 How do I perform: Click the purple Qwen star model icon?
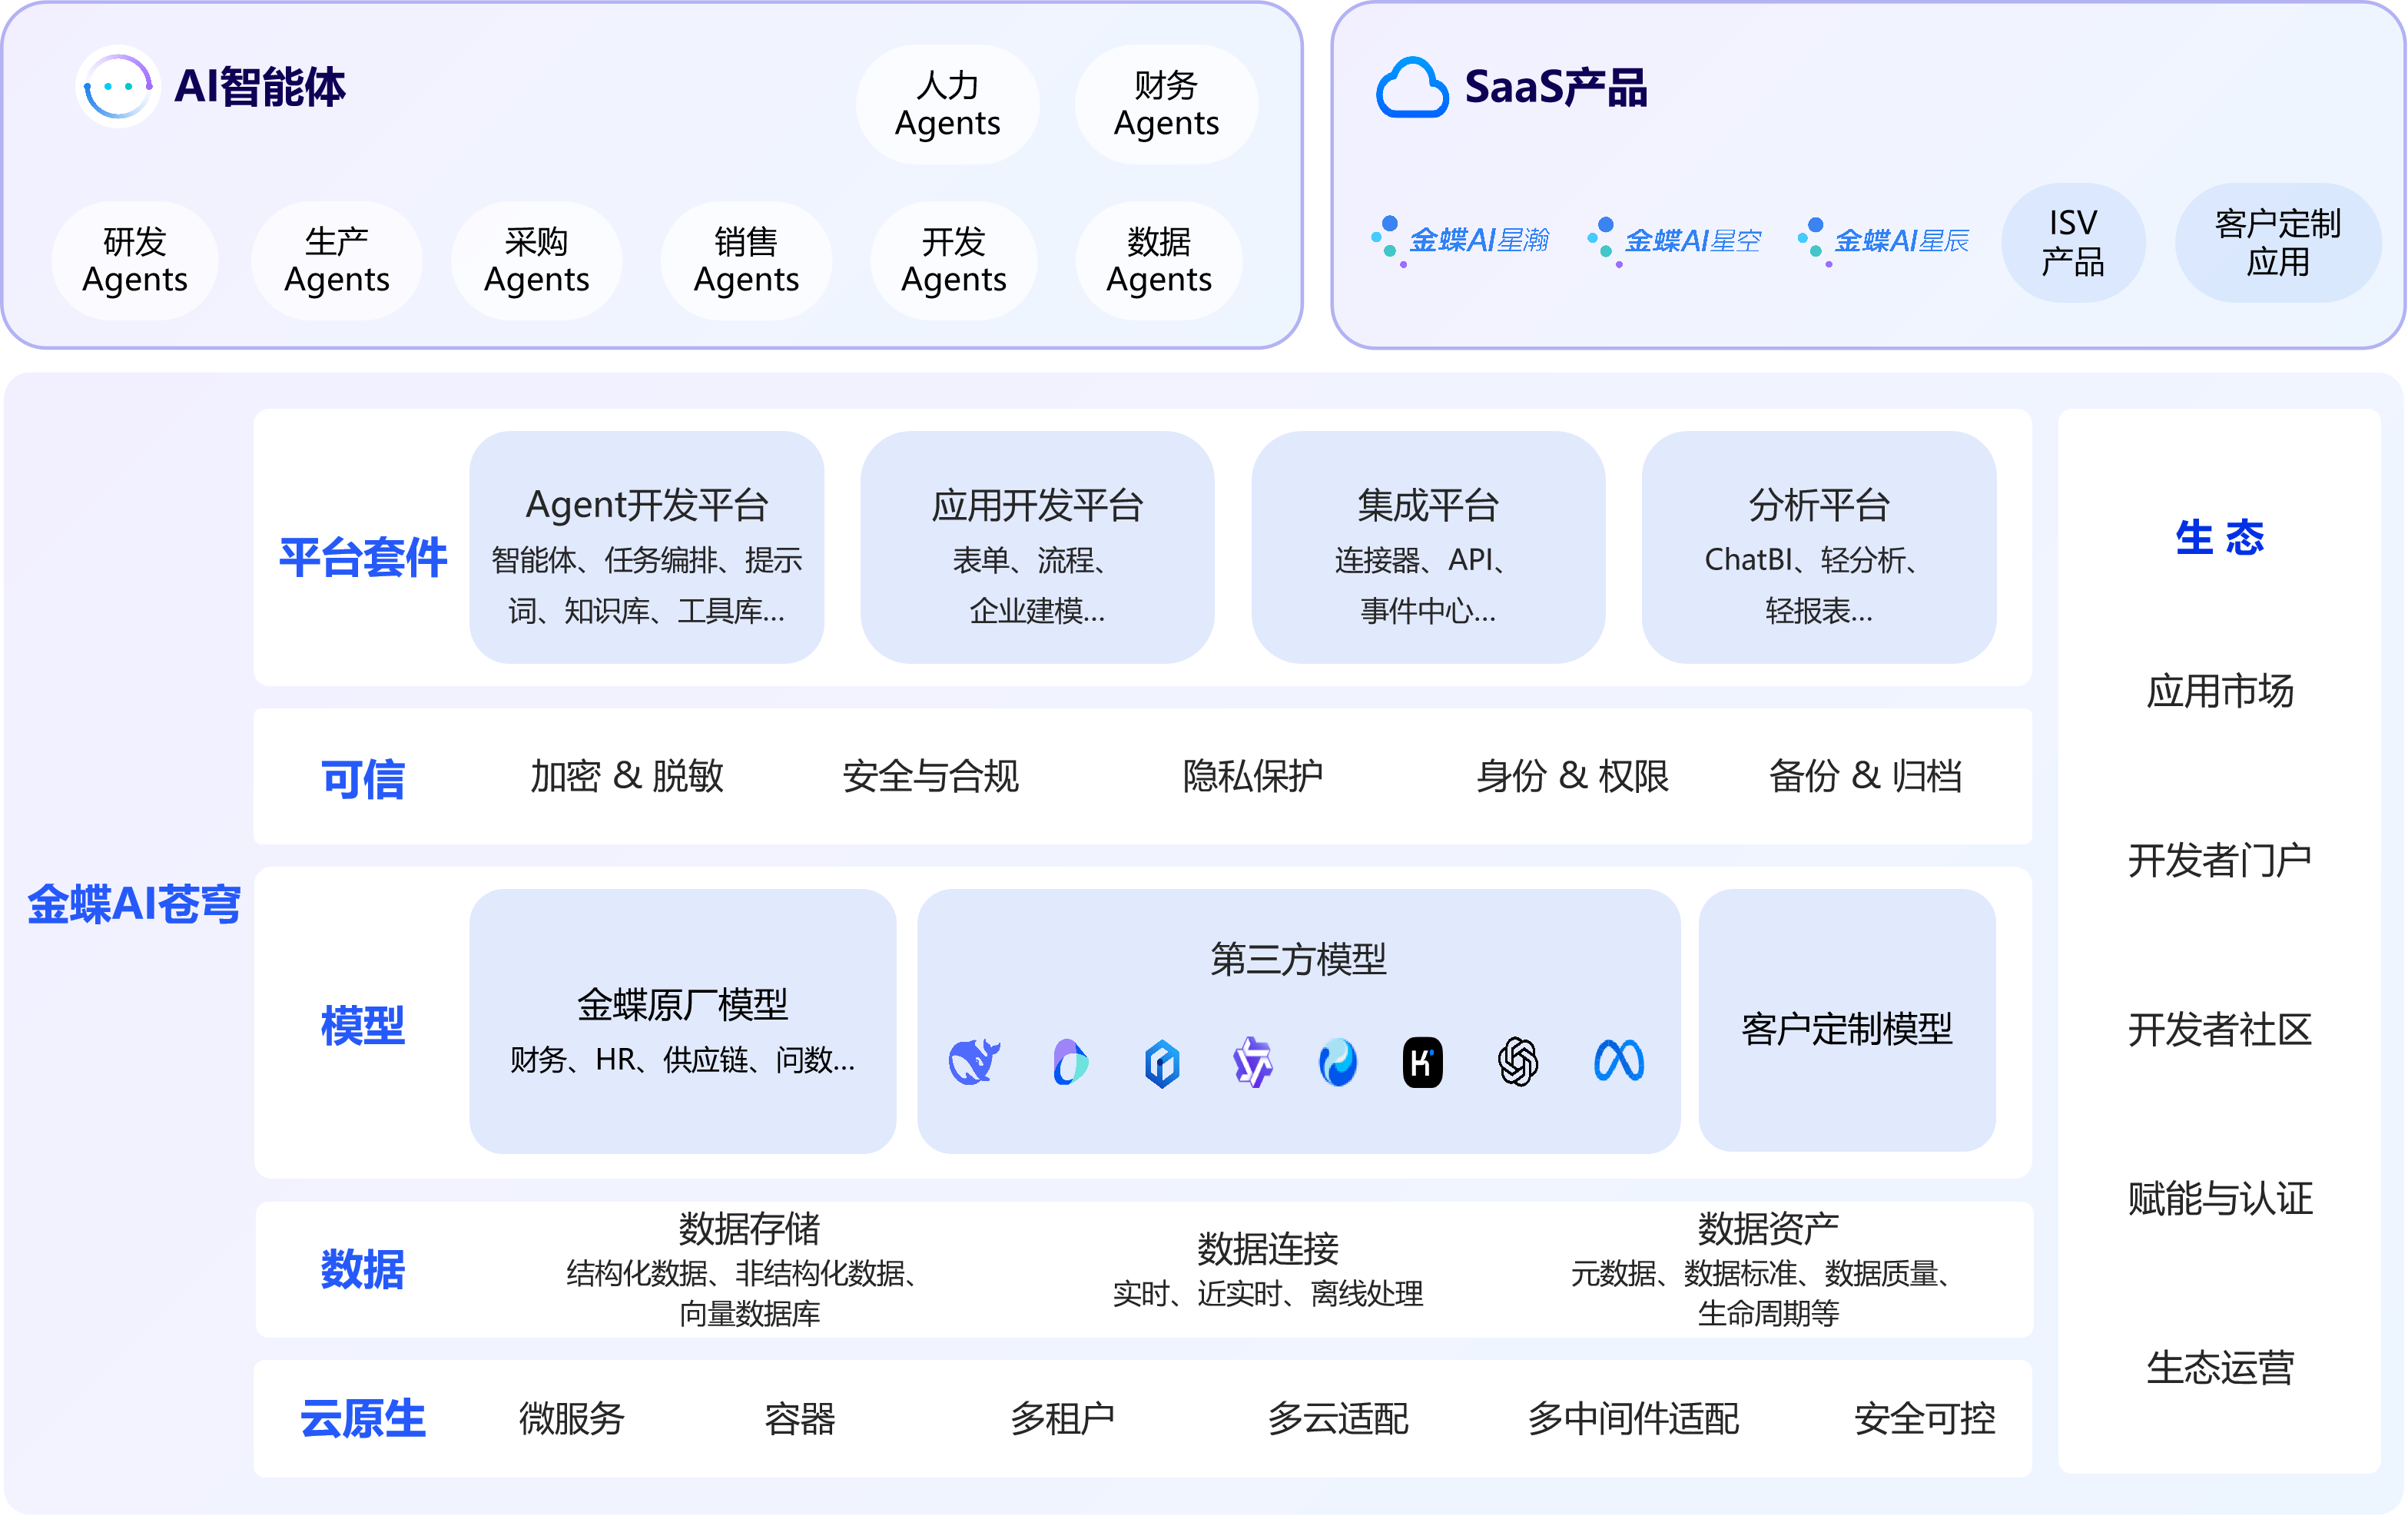point(1252,1062)
